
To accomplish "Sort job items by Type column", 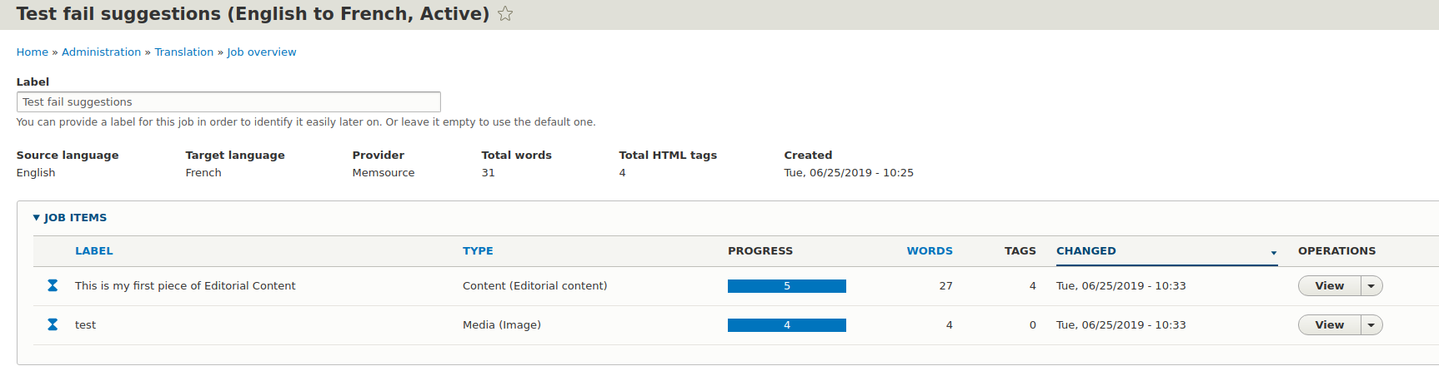I will (x=478, y=251).
